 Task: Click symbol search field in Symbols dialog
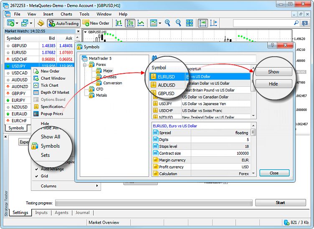[x=208, y=58]
